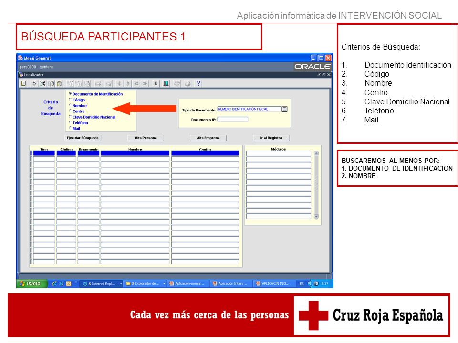
Task: Click the Localizador window title text
Action: 33,75
